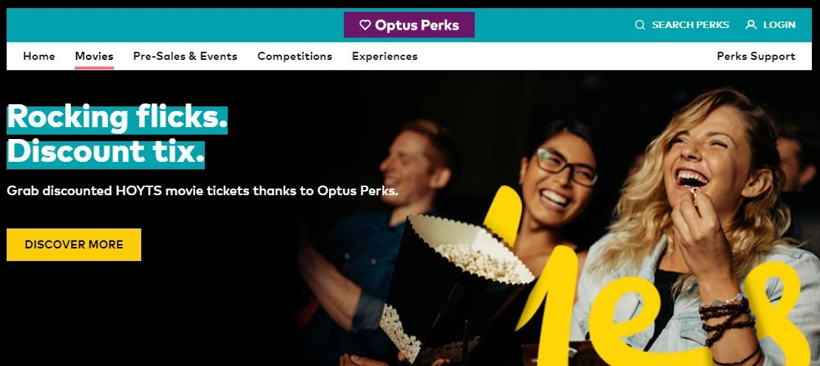The image size is (820, 366).
Task: Select the SEARCH PERKS text link
Action: point(691,24)
